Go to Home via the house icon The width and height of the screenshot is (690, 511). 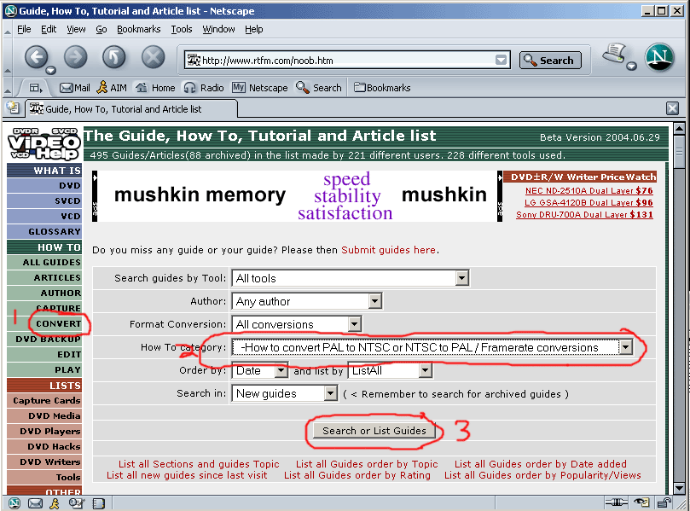155,88
